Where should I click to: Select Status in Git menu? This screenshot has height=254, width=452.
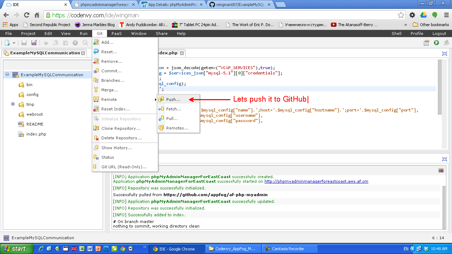(125, 157)
